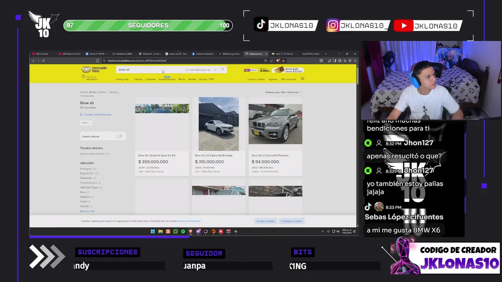
Task: Click the search magnifier button in Mercado Libre
Action: [x=222, y=69]
